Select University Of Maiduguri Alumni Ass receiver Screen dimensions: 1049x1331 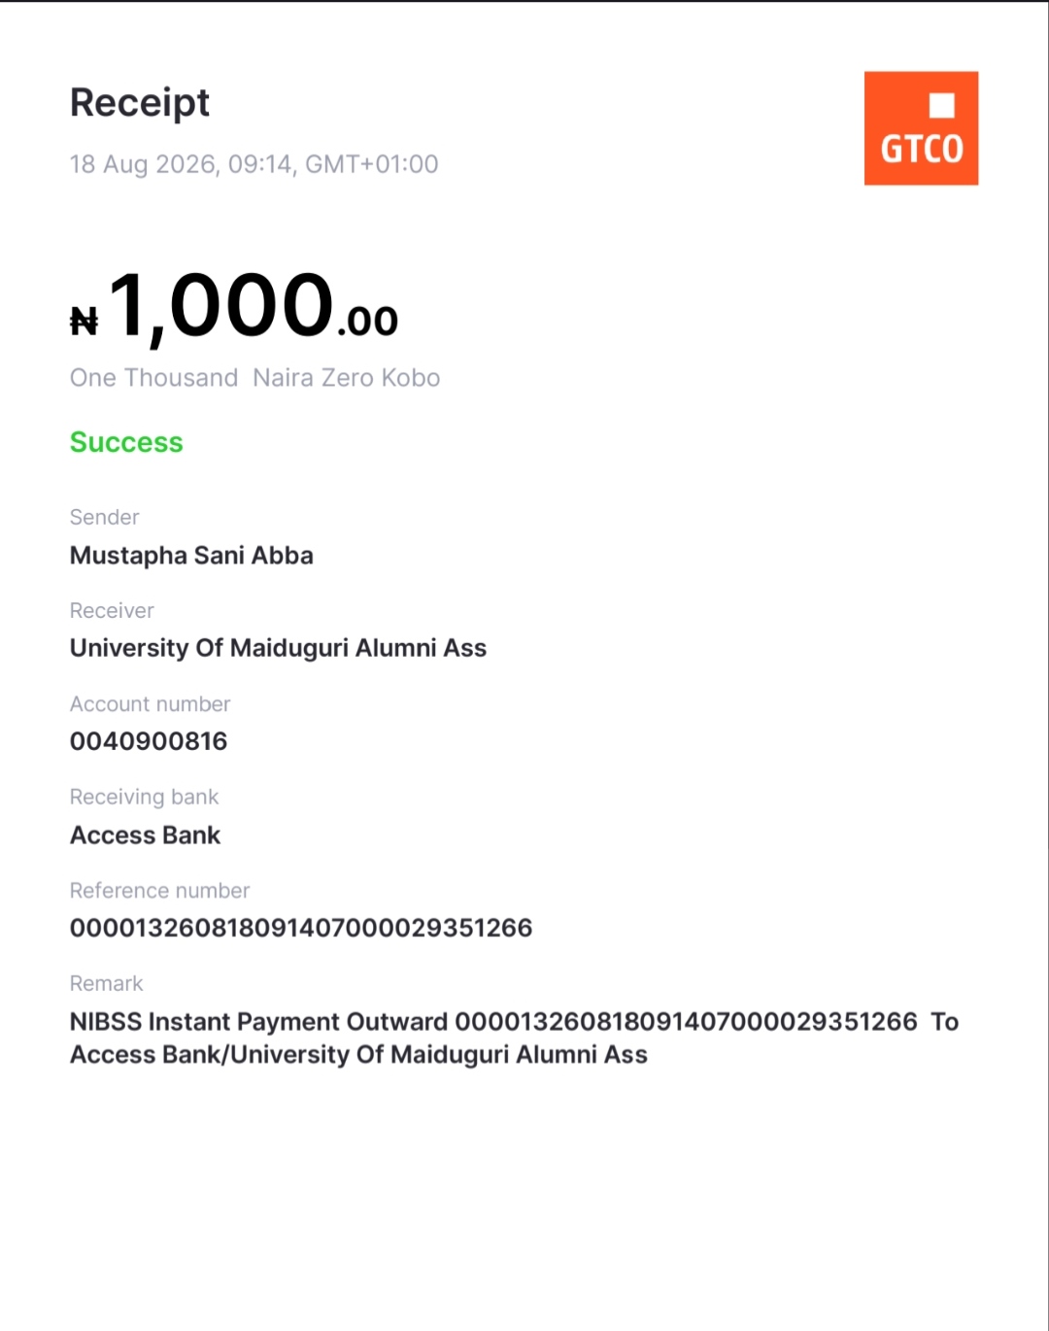pyautogui.click(x=278, y=648)
